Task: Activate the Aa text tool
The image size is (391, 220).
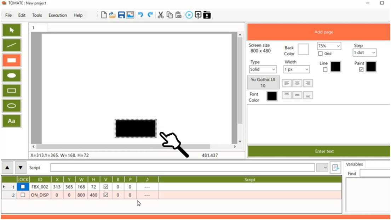Action: coord(11,121)
